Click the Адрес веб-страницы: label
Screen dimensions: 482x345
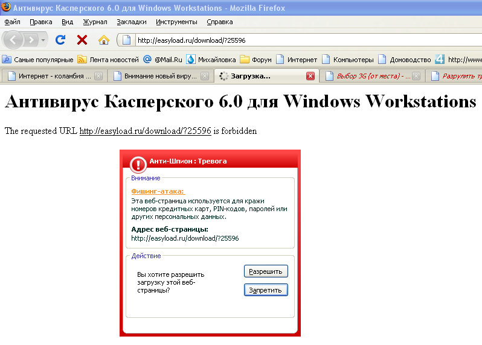[170, 229]
